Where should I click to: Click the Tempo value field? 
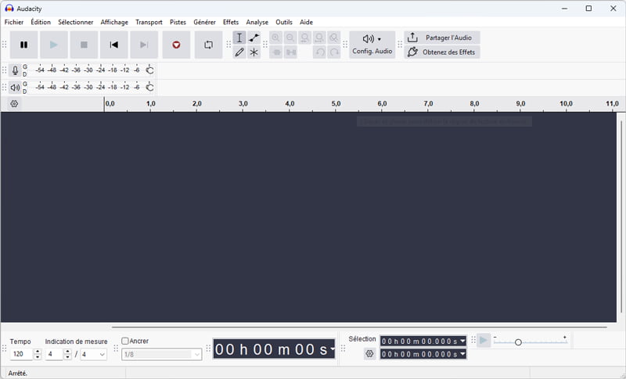click(22, 354)
